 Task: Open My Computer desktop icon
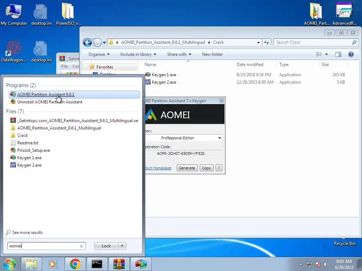tap(14, 14)
